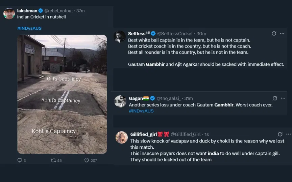Image resolution: width=292 pixels, height=182 pixels.
Task: Open Gillified_girl's profile avatar
Action: coord(122,137)
